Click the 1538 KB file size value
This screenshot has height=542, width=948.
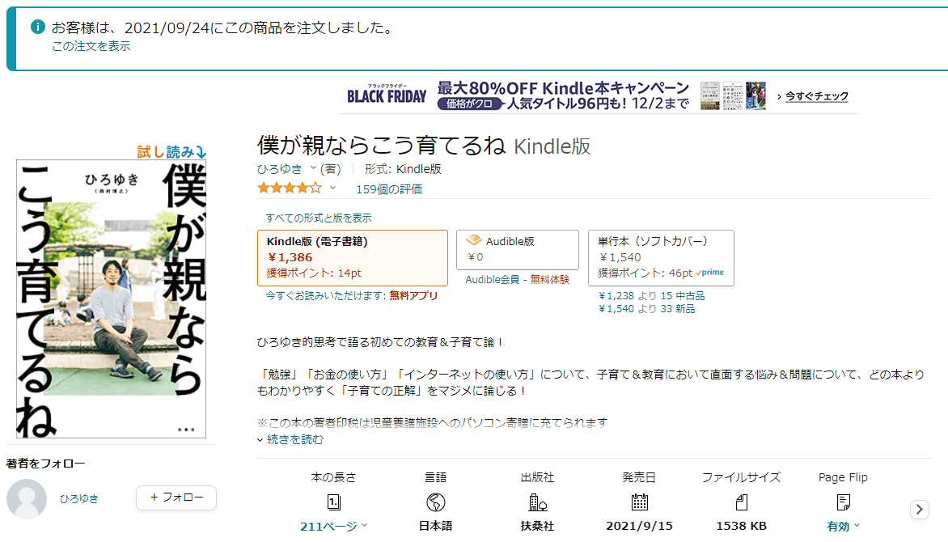tap(742, 527)
